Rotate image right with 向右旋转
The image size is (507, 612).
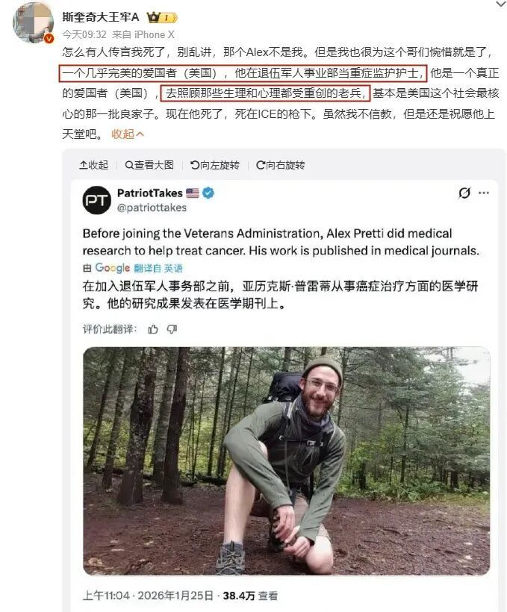coord(281,165)
